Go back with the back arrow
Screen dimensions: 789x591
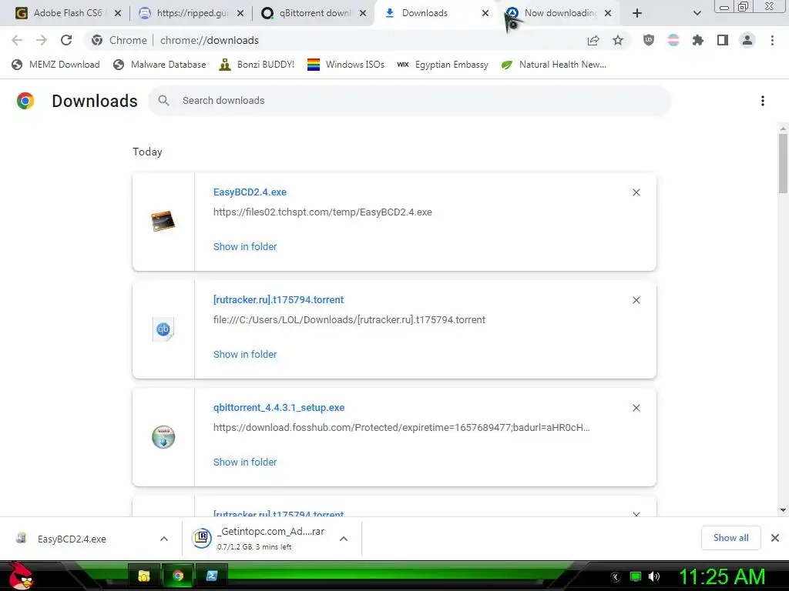pyautogui.click(x=17, y=40)
